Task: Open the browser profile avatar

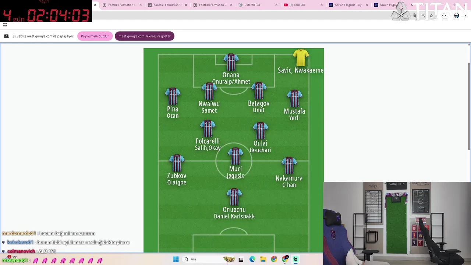Action: 457,15
